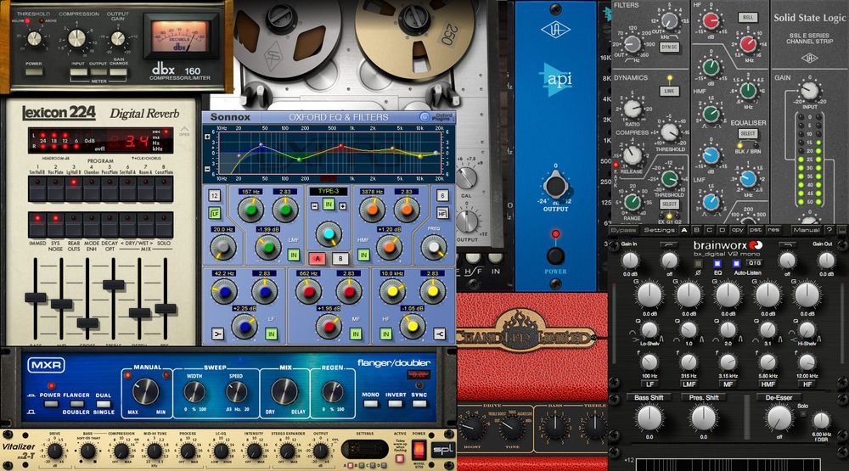
Task: Adjust Sonnox blue 42.2 Hz frequency knob
Action: coord(223,292)
